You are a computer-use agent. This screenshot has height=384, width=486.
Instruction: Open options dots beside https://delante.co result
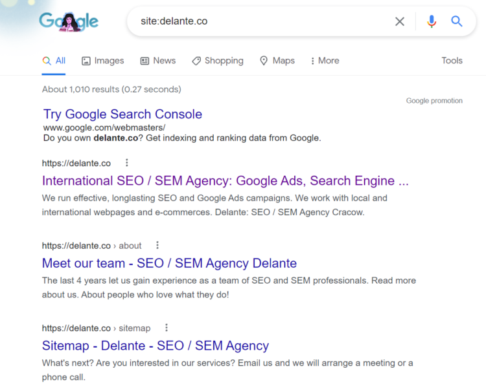(x=127, y=163)
